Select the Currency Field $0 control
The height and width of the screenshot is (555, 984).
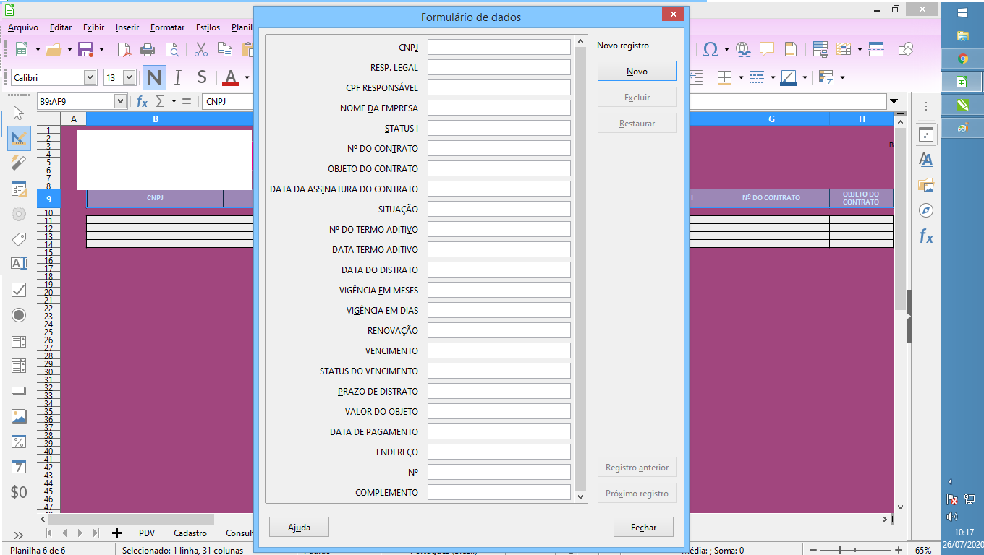[x=19, y=492]
